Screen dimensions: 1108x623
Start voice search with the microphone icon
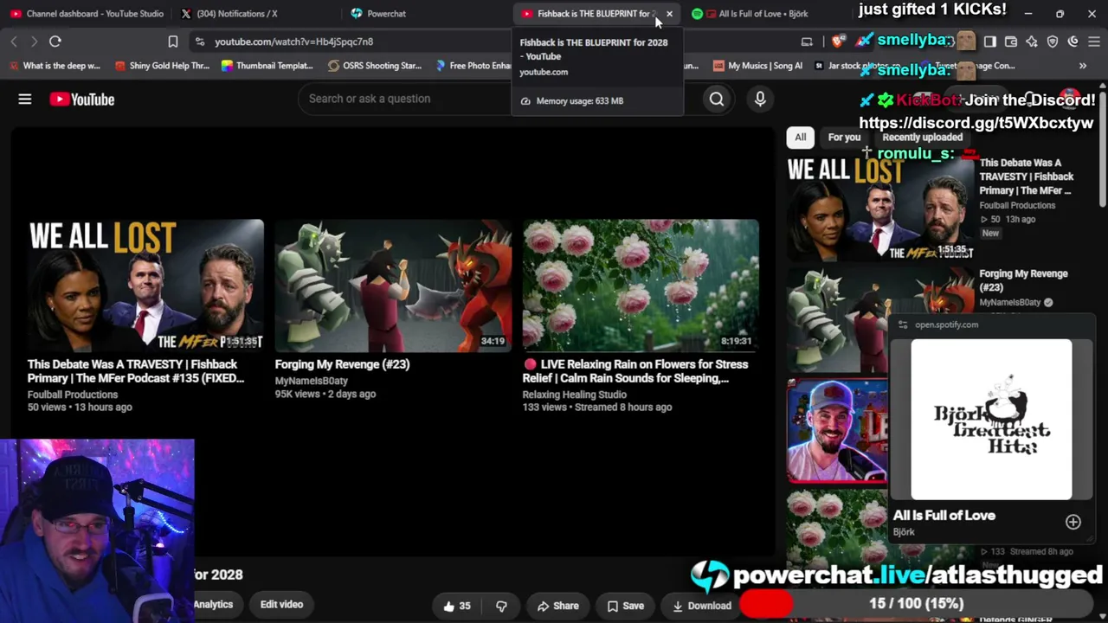(760, 100)
